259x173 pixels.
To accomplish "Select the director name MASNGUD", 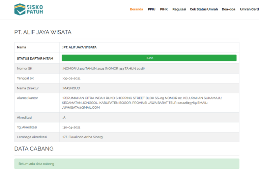I will (x=71, y=88).
